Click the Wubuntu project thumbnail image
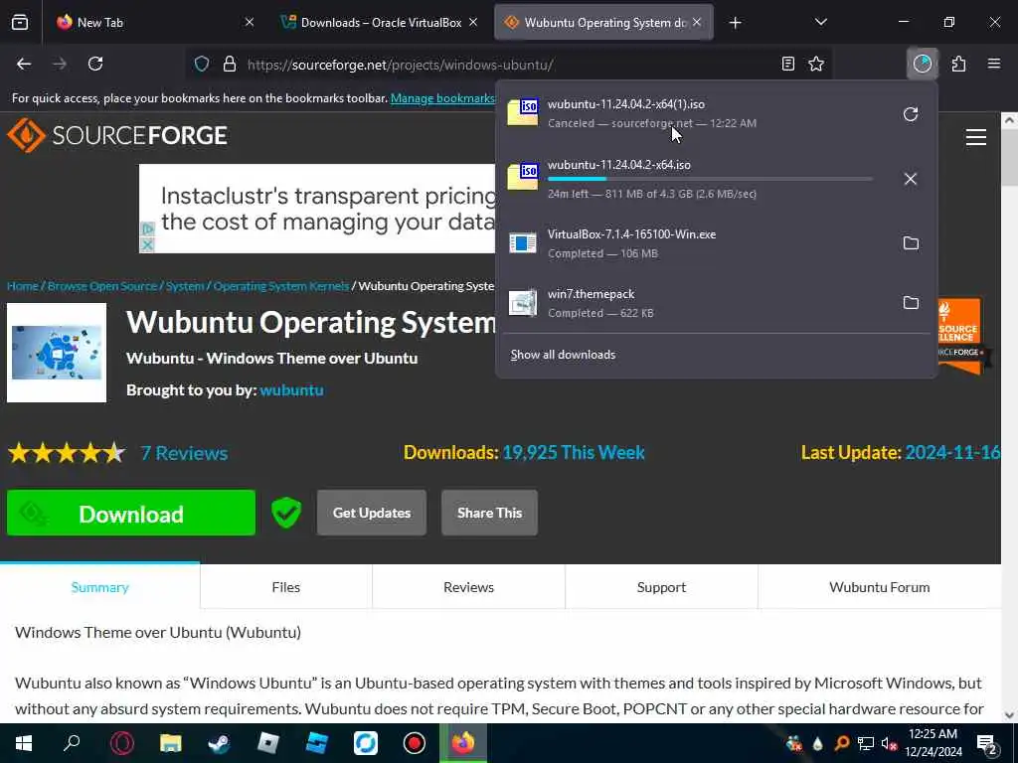1018x763 pixels. click(57, 353)
